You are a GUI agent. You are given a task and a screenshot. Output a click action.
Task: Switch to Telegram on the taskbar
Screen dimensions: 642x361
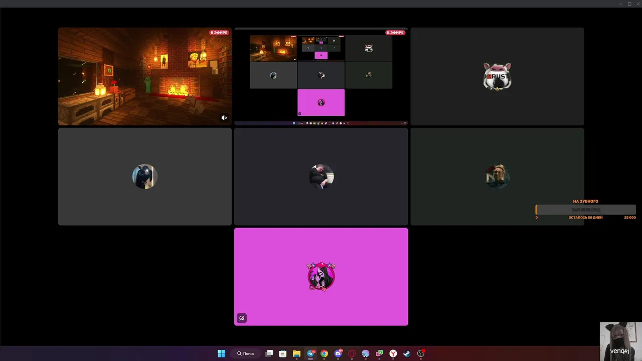point(310,353)
